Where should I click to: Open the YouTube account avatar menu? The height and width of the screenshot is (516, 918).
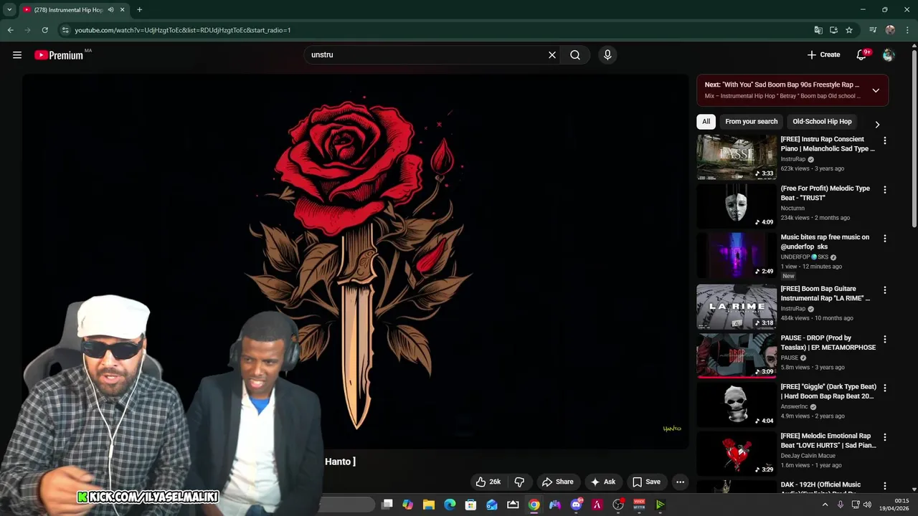click(x=889, y=55)
